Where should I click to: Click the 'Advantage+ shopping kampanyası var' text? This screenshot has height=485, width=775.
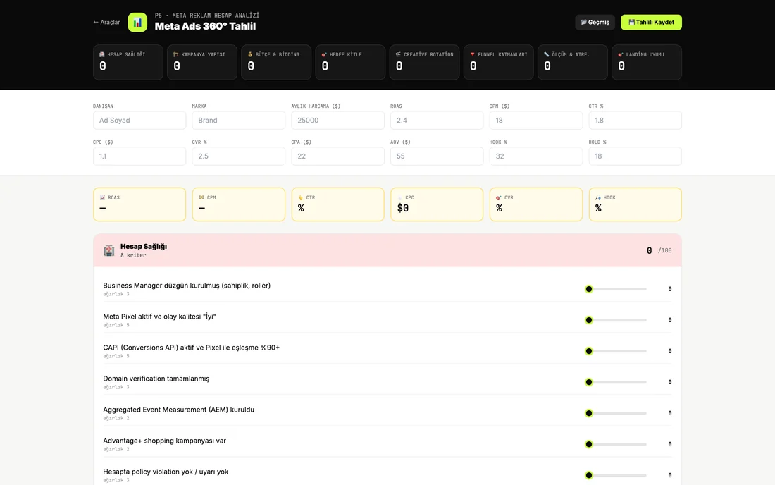[164, 441]
